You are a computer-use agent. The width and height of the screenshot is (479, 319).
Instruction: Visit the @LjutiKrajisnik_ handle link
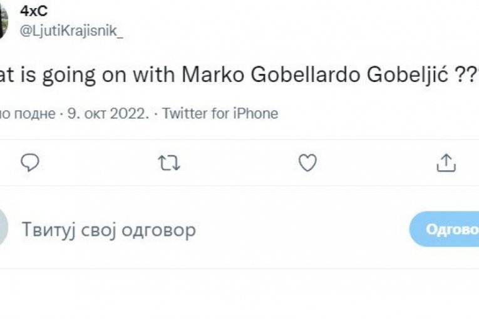coord(71,32)
